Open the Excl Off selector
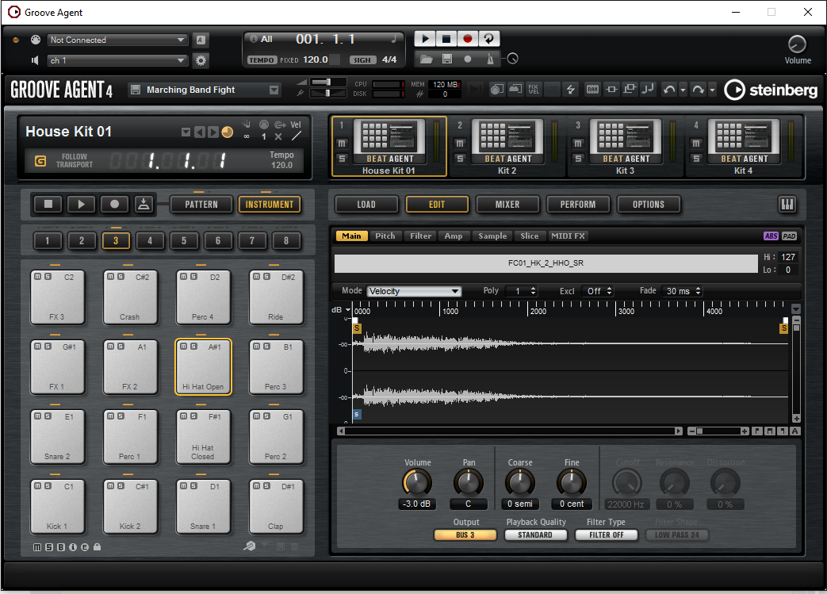Screen dimensions: 827x594 point(598,291)
